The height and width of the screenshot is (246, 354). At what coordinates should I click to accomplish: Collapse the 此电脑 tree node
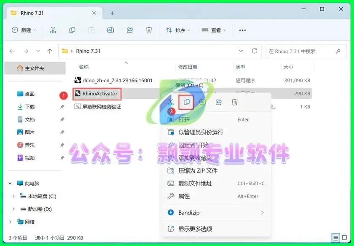[x=10, y=184]
